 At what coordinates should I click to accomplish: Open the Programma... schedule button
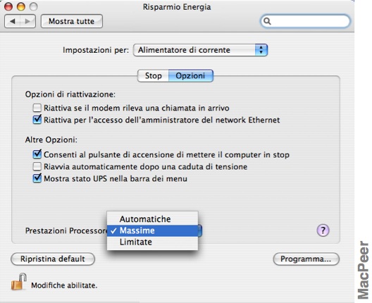tap(306, 259)
